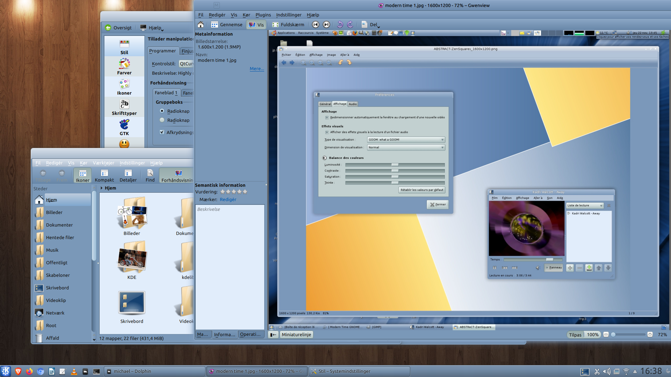Open the Plugins menu in Gwenview

(x=263, y=15)
